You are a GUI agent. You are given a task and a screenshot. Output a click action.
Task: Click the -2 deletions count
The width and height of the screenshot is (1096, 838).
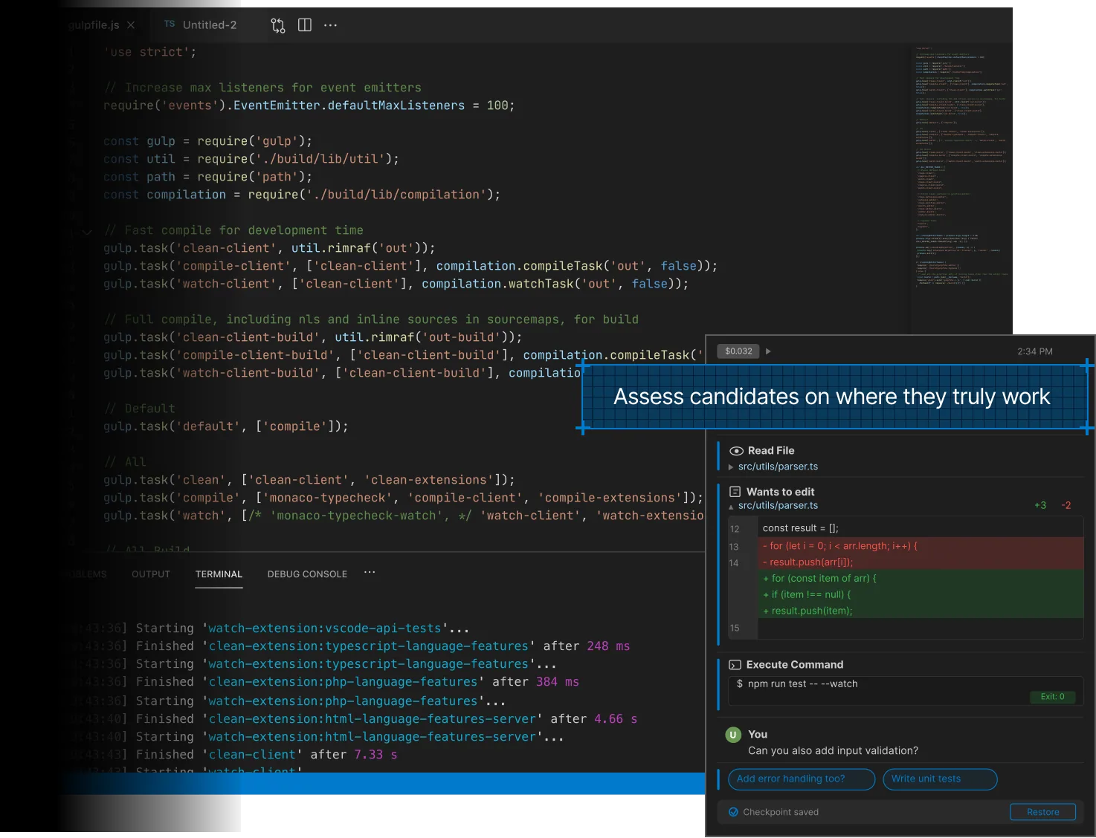click(1066, 505)
